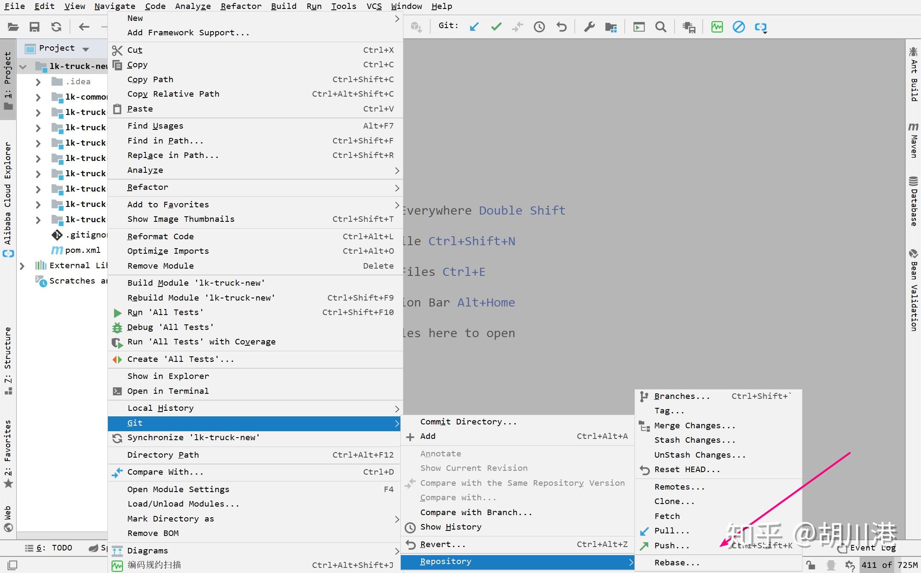Click the search magnifier toolbar icon
This screenshot has width=921, height=573.
660,27
